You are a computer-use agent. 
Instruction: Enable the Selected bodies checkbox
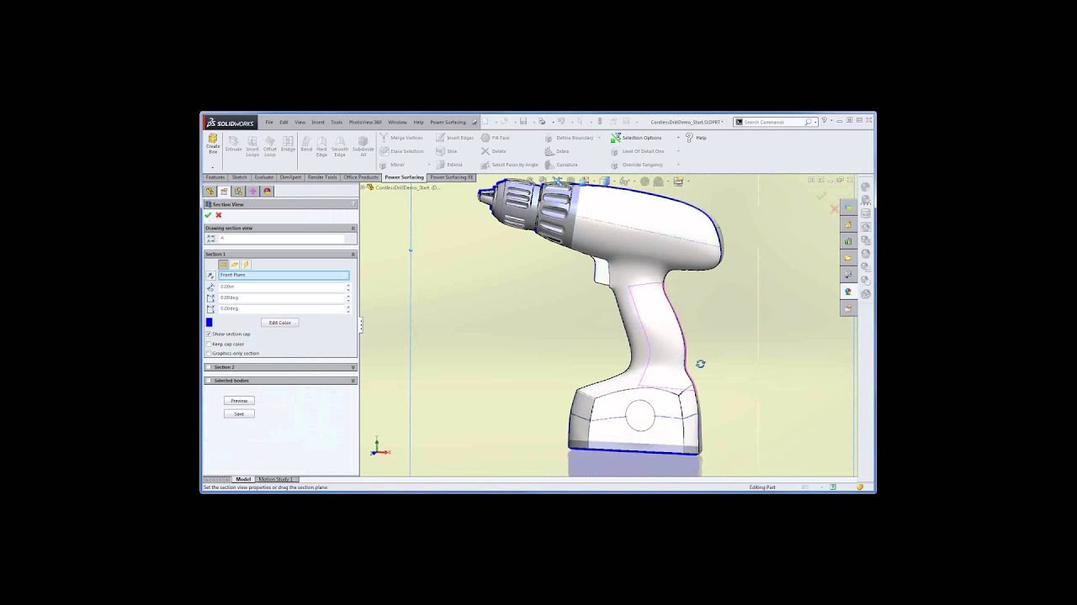(x=209, y=381)
